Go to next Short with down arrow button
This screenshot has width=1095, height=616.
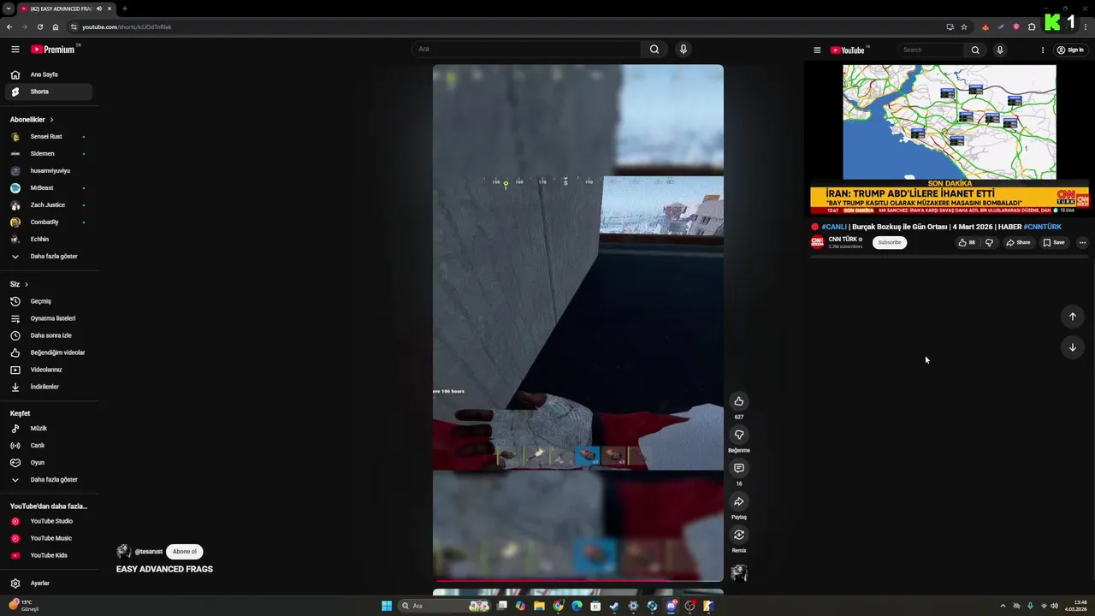tap(1073, 347)
